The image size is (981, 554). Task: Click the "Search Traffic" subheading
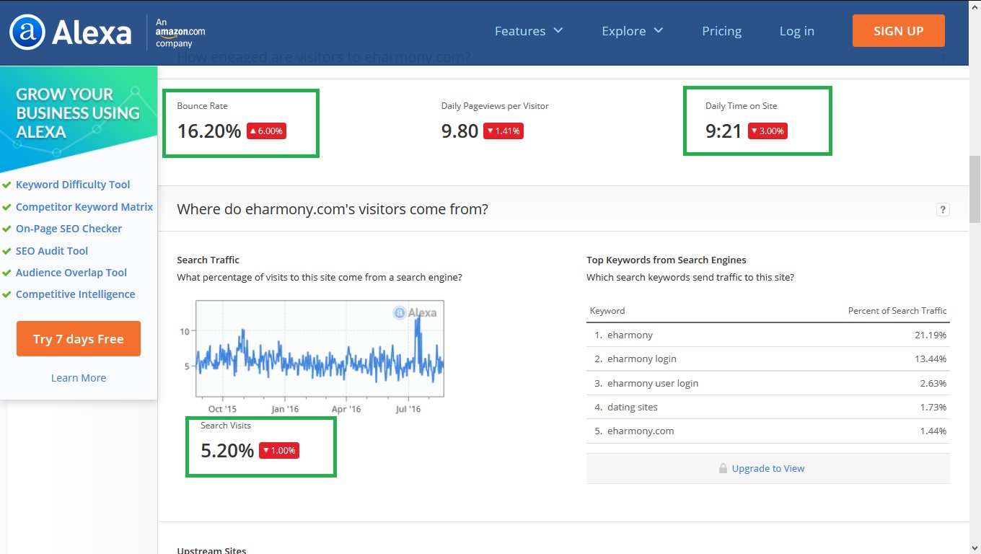point(208,260)
